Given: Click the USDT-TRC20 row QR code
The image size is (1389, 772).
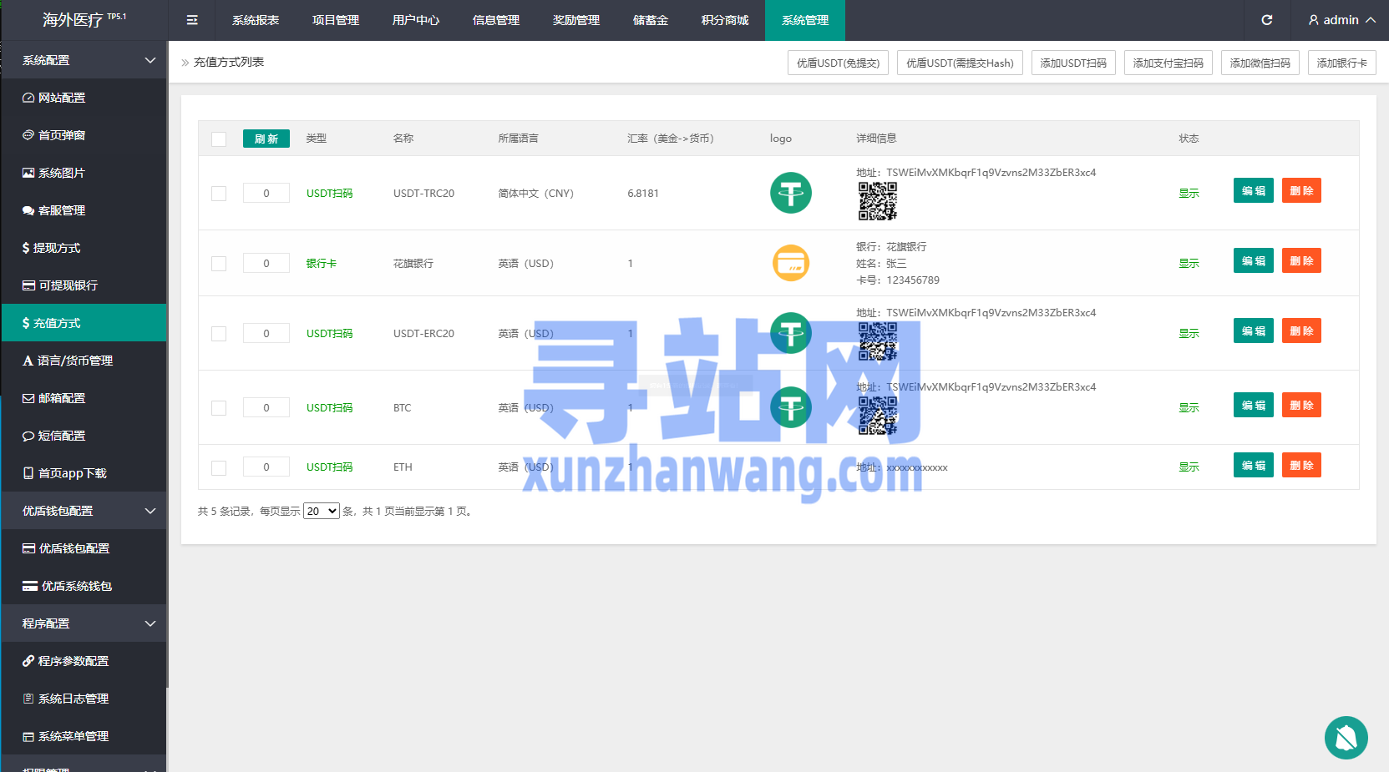Looking at the screenshot, I should (878, 201).
